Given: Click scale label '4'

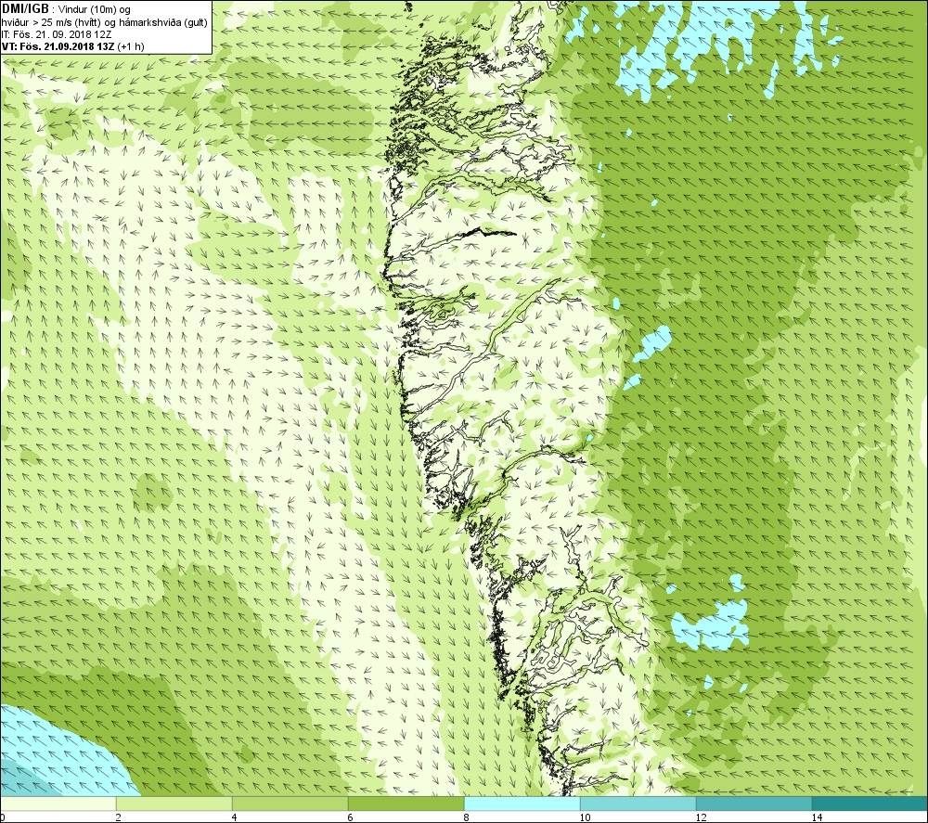Looking at the screenshot, I should pyautogui.click(x=235, y=817).
